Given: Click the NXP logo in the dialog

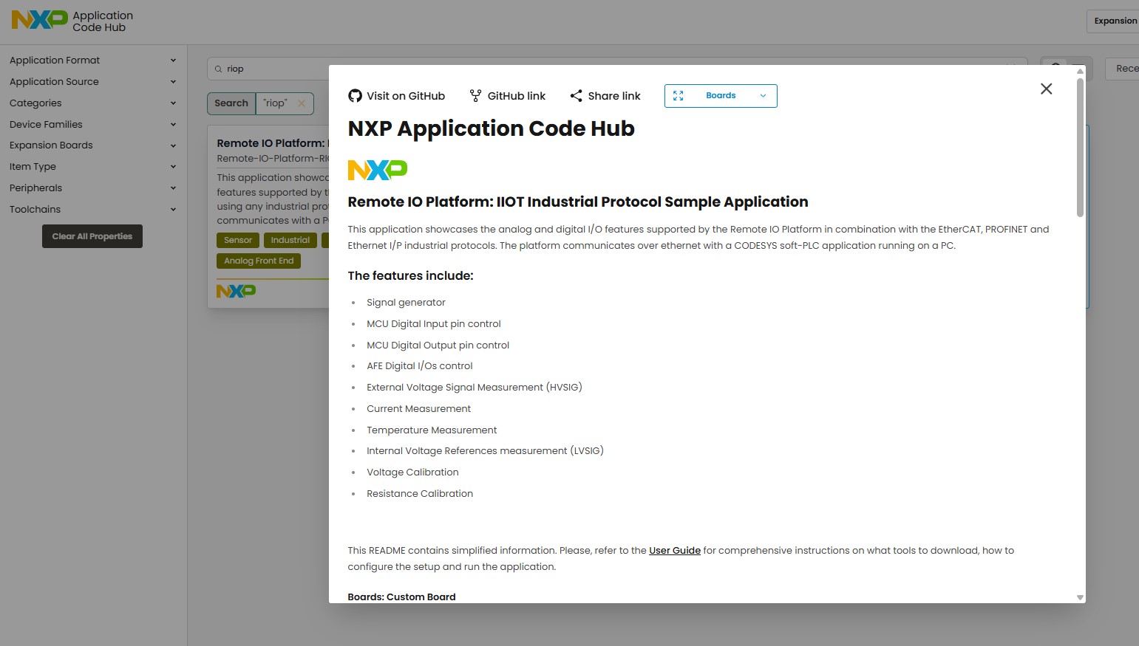Looking at the screenshot, I should point(378,170).
